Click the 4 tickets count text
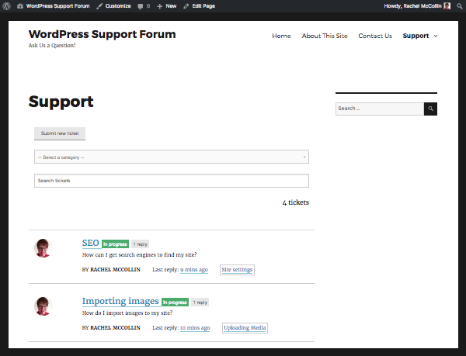Viewport: 466px width, 356px height. pyautogui.click(x=296, y=202)
